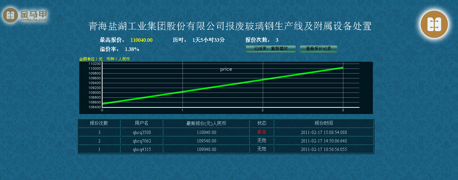
Task: Select username qhcq3508
Action: pyautogui.click(x=142, y=133)
